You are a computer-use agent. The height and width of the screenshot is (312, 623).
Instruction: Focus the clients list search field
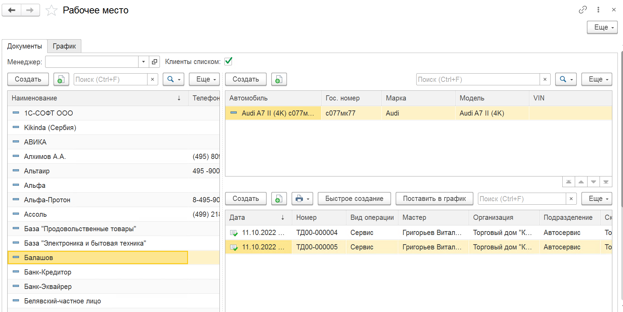click(111, 79)
